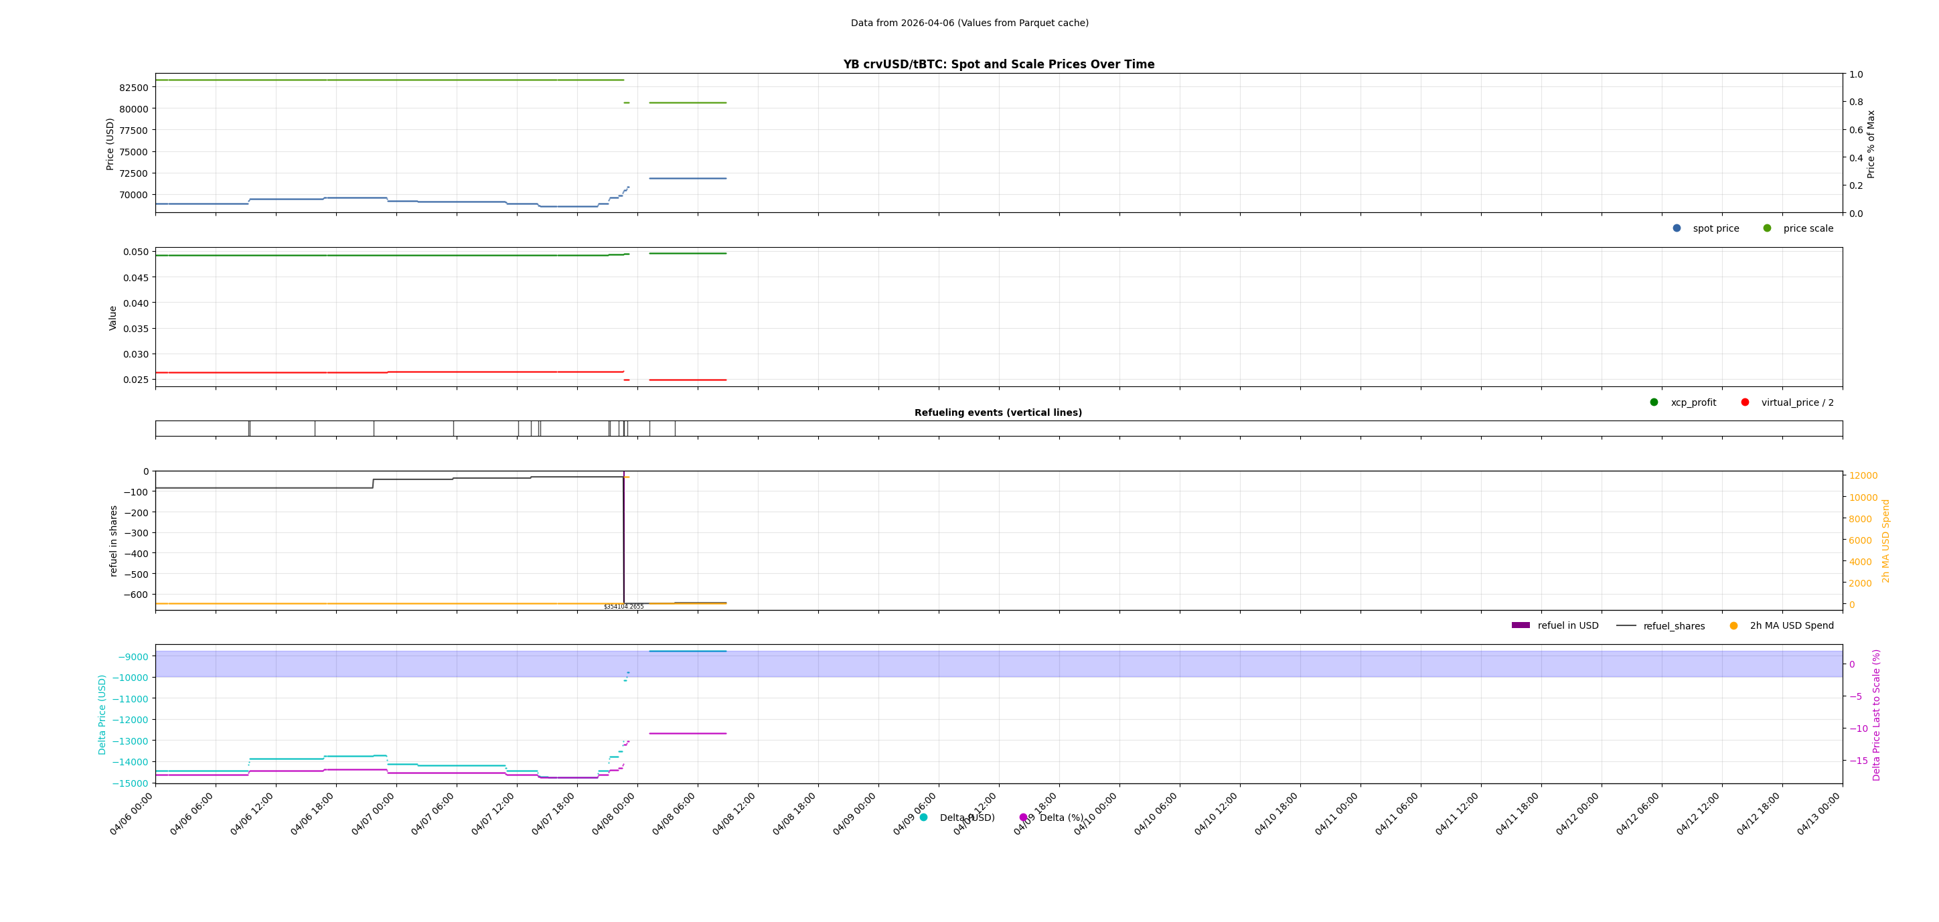The width and height of the screenshot is (1939, 922).
Task: Click the purple refuel in USD swatch
Action: pyautogui.click(x=1521, y=625)
